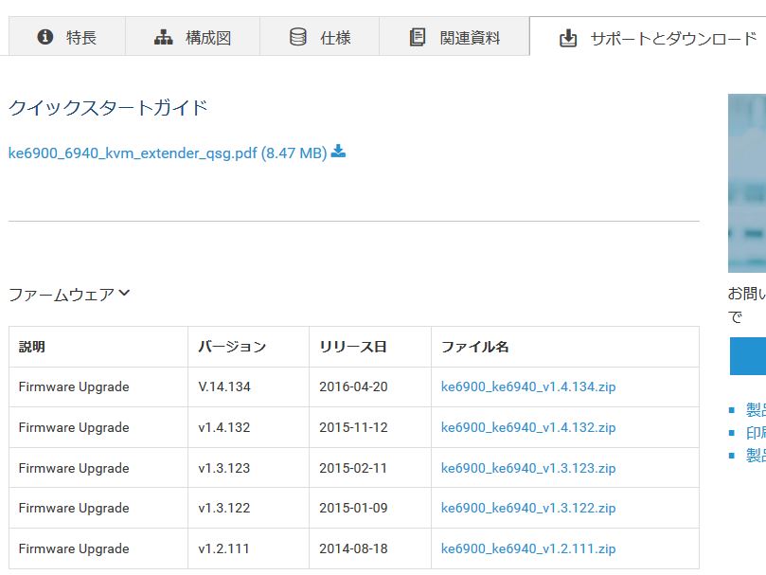Click the database icon on 仕様 tab
The height and width of the screenshot is (575, 766).
point(298,38)
